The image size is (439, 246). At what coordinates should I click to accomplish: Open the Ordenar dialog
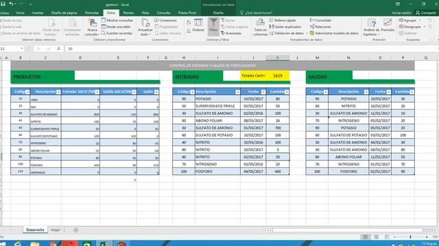(x=198, y=26)
